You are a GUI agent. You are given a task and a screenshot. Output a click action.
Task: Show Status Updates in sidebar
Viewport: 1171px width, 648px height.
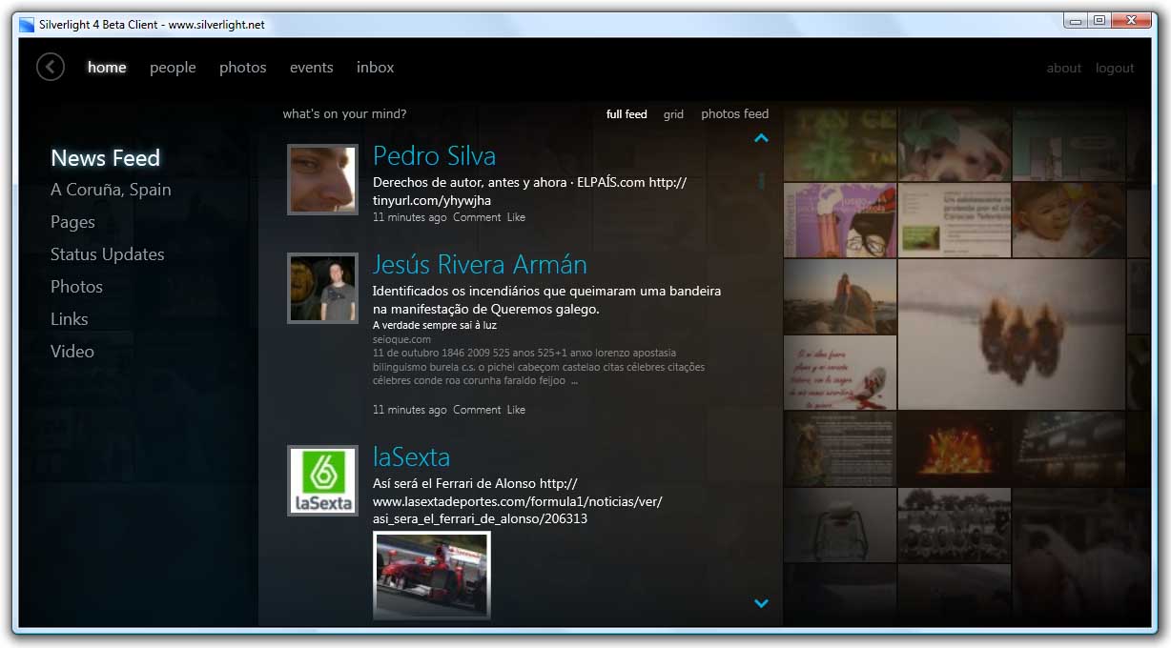tap(107, 254)
